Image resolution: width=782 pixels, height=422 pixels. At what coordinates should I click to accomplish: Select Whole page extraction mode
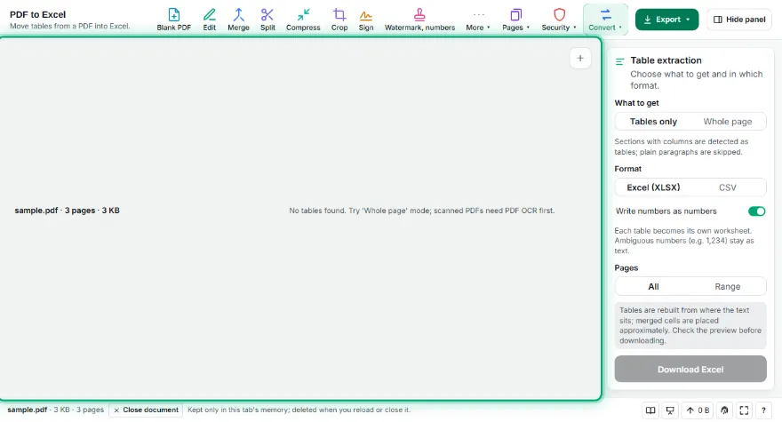[x=727, y=122]
